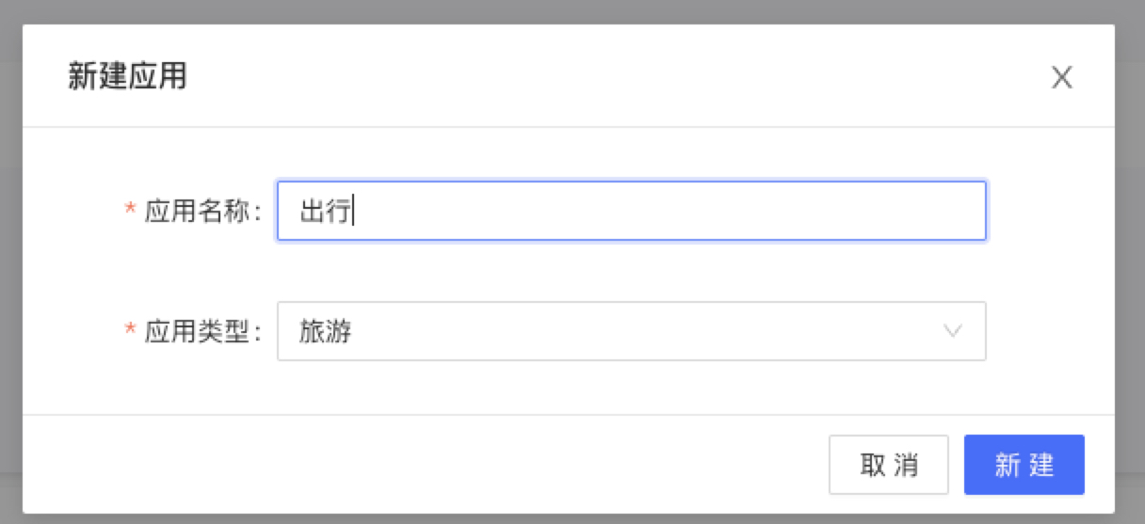Click blank dialog body between the two fields
This screenshot has width=1145, height=524.
coord(631,271)
